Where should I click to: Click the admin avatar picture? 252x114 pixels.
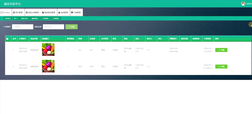click(x=243, y=3)
